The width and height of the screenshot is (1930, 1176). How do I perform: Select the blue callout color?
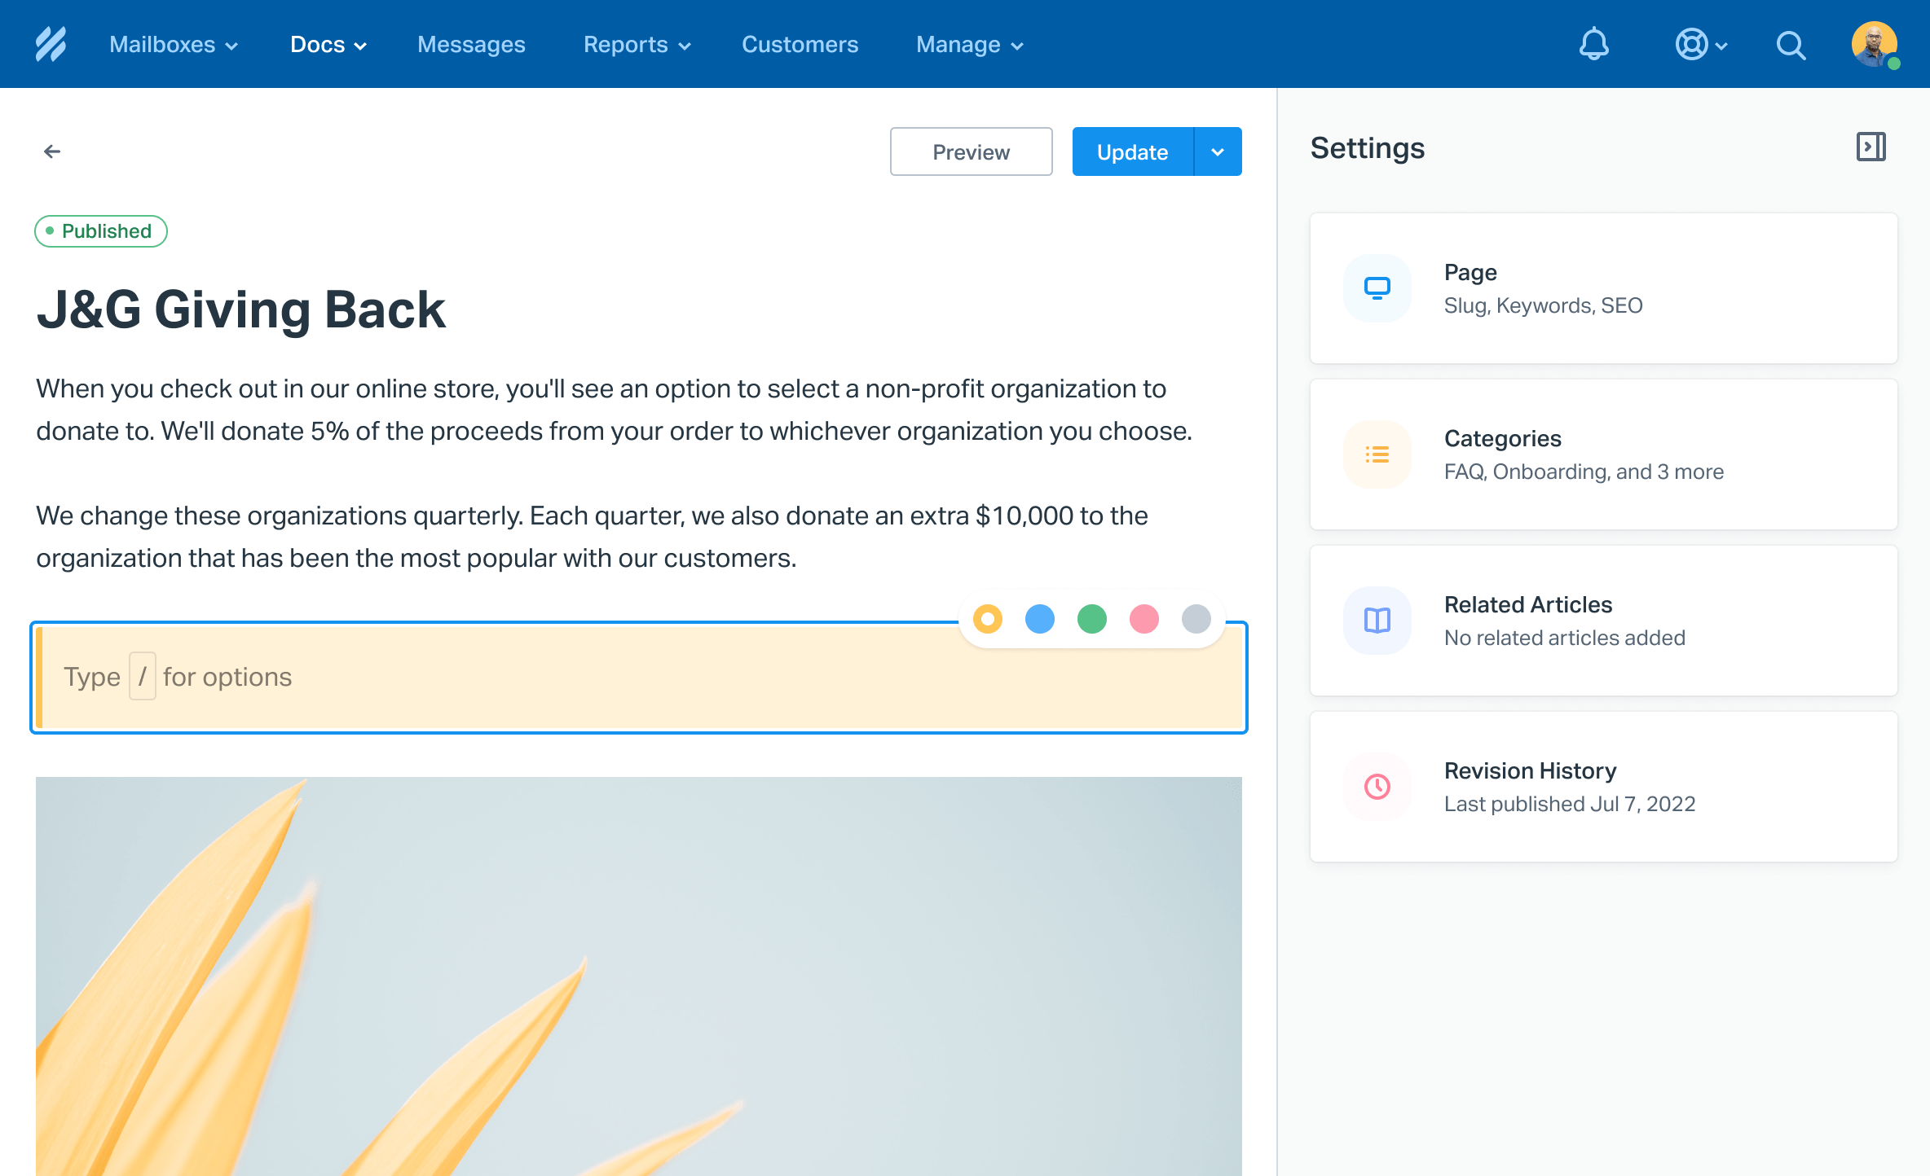[x=1039, y=619]
